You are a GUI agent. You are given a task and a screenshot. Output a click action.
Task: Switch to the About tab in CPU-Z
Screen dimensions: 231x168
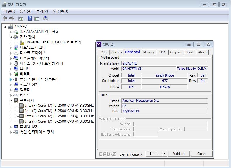click(x=202, y=52)
